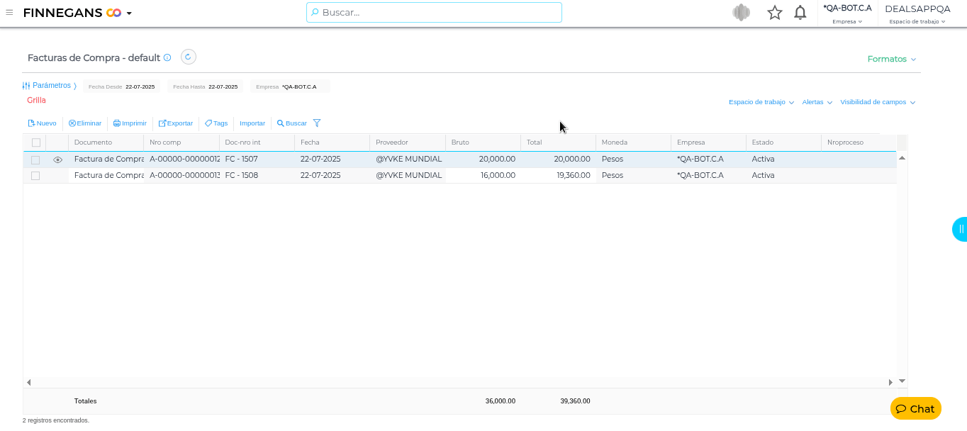The width and height of the screenshot is (967, 431).
Task: Toggle the select-all header checkbox
Action: (x=35, y=142)
